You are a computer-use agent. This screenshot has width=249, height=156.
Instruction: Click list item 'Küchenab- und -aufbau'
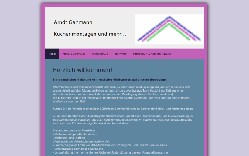(x=69, y=138)
